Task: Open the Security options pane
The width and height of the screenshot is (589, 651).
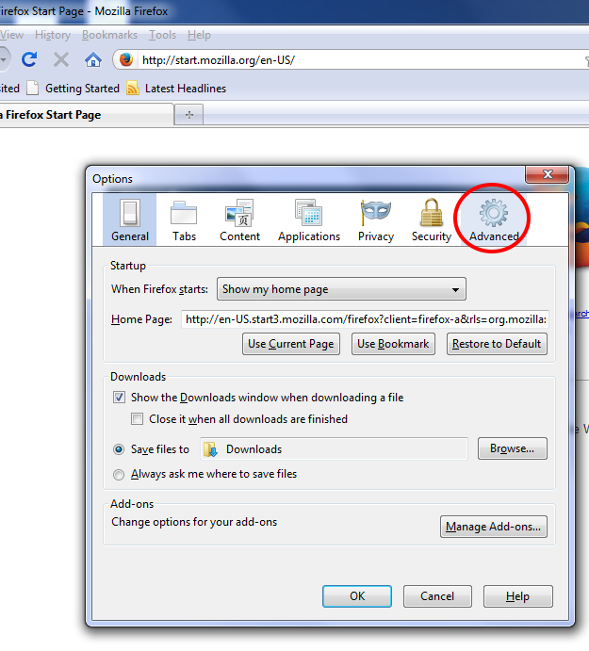Action: point(432,220)
